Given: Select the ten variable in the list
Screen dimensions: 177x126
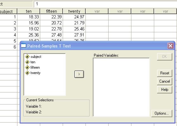Looking at the screenshot, I should pos(30,62).
